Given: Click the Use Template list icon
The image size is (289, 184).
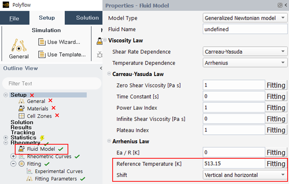Looking at the screenshot, I should [x=42, y=54].
